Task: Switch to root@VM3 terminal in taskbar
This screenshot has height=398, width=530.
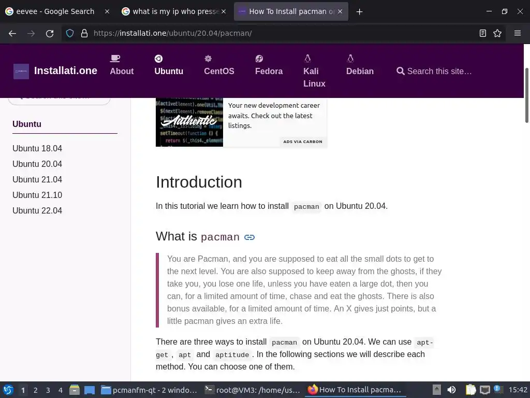Action: coord(253,390)
